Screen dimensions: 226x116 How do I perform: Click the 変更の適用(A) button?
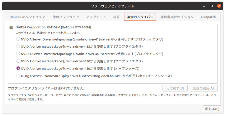pyautogui.click(x=203, y=88)
